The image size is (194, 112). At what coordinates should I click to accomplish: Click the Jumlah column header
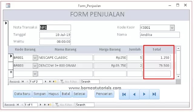click(x=135, y=49)
